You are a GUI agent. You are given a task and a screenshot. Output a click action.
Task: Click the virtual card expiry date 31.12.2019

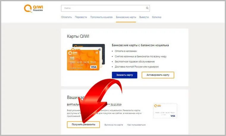click(x=116, y=105)
